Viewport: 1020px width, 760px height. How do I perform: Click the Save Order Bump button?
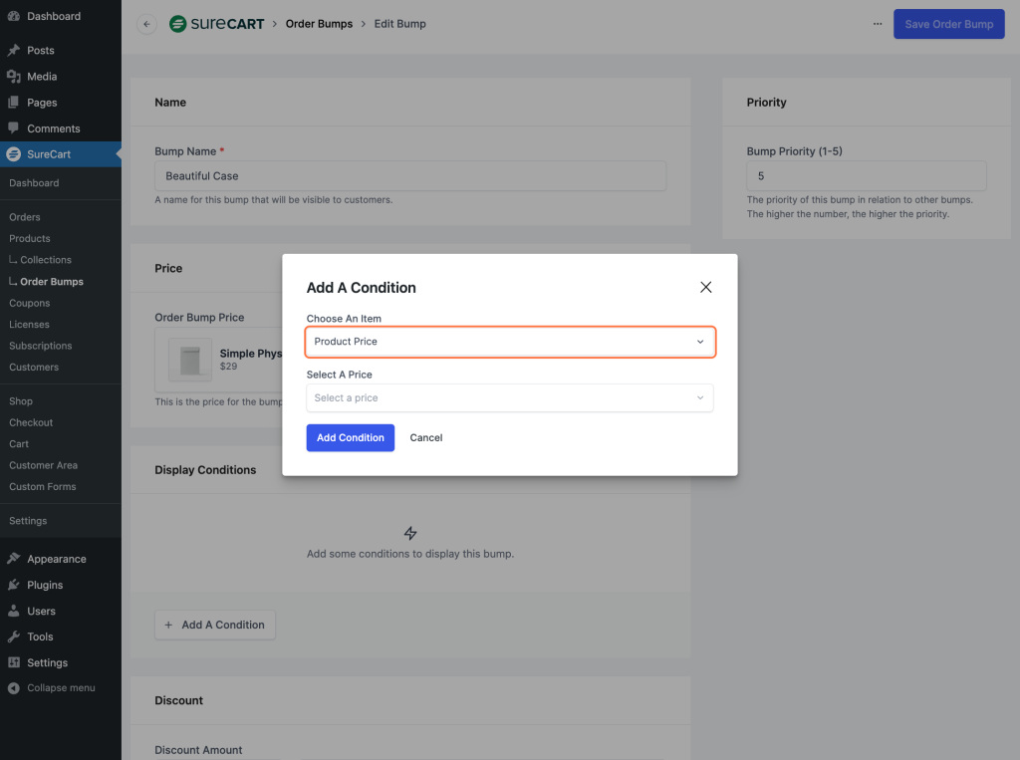pos(948,24)
